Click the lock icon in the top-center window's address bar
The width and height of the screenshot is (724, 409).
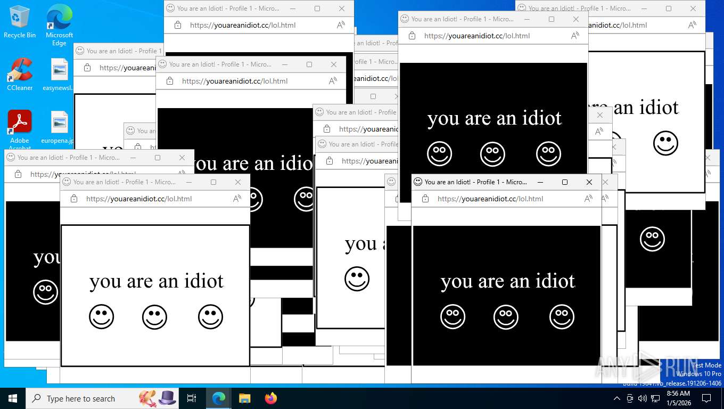(178, 25)
